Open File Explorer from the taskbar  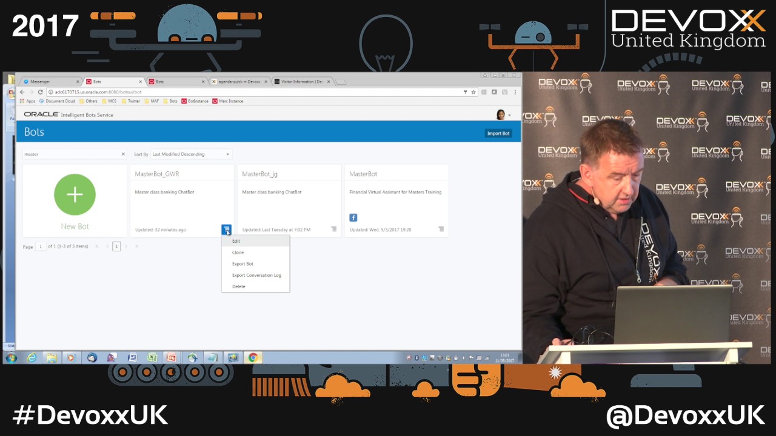pos(51,358)
